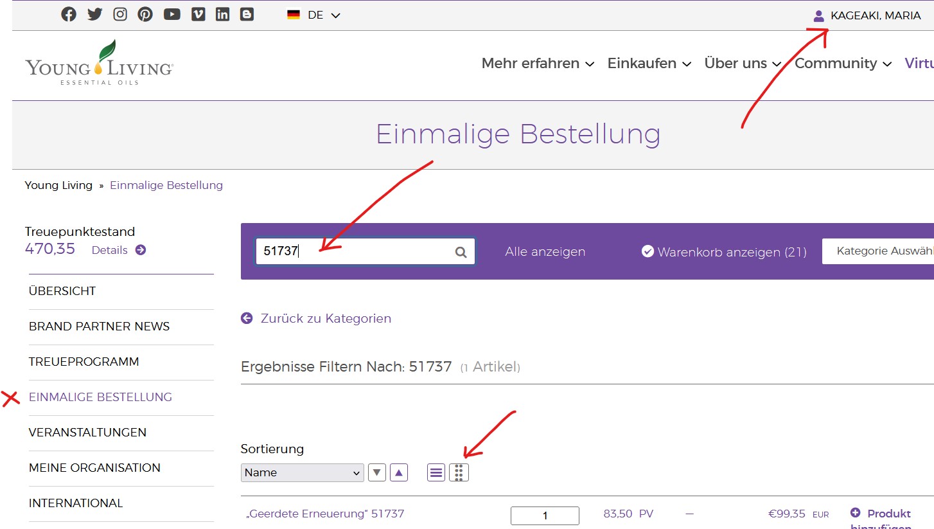Open the Twitter social icon

click(x=94, y=15)
